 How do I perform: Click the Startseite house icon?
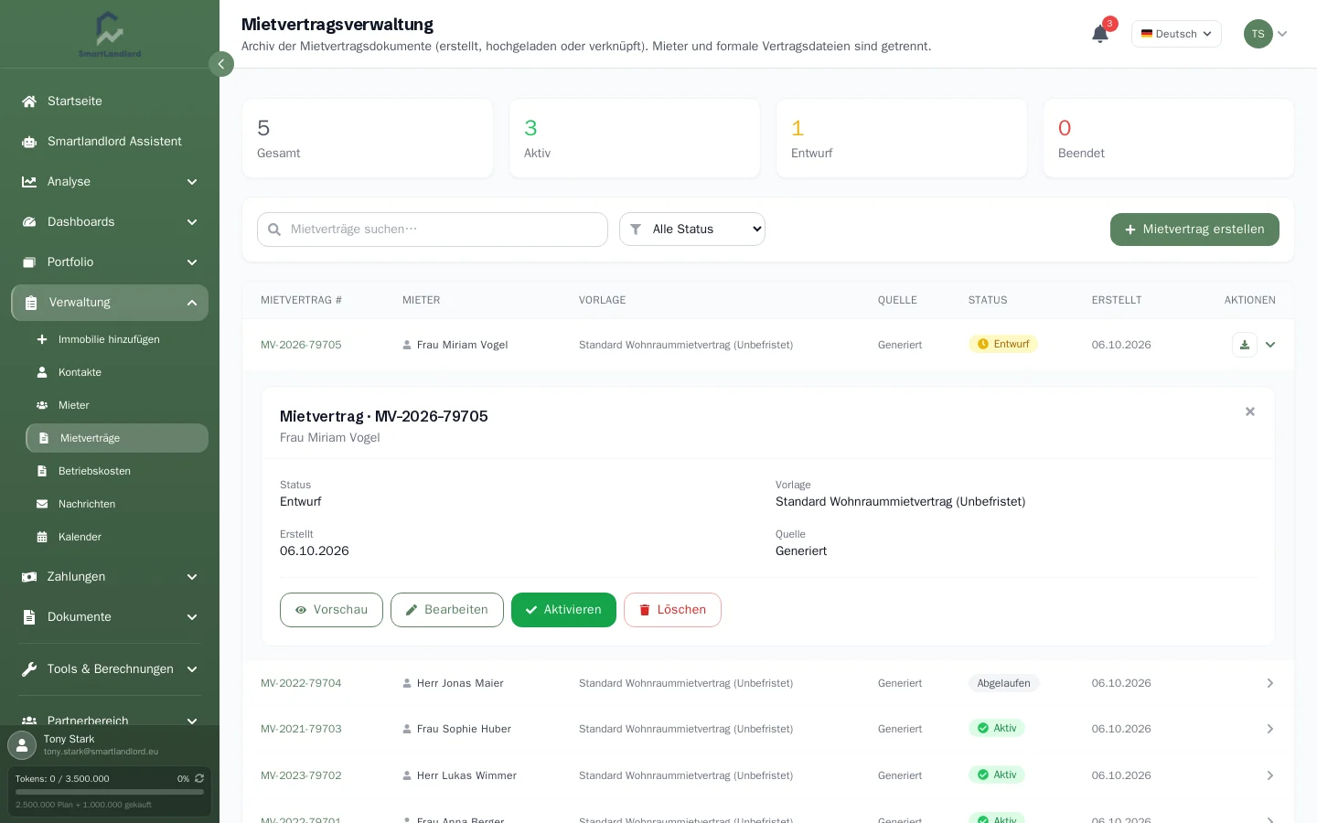click(29, 102)
